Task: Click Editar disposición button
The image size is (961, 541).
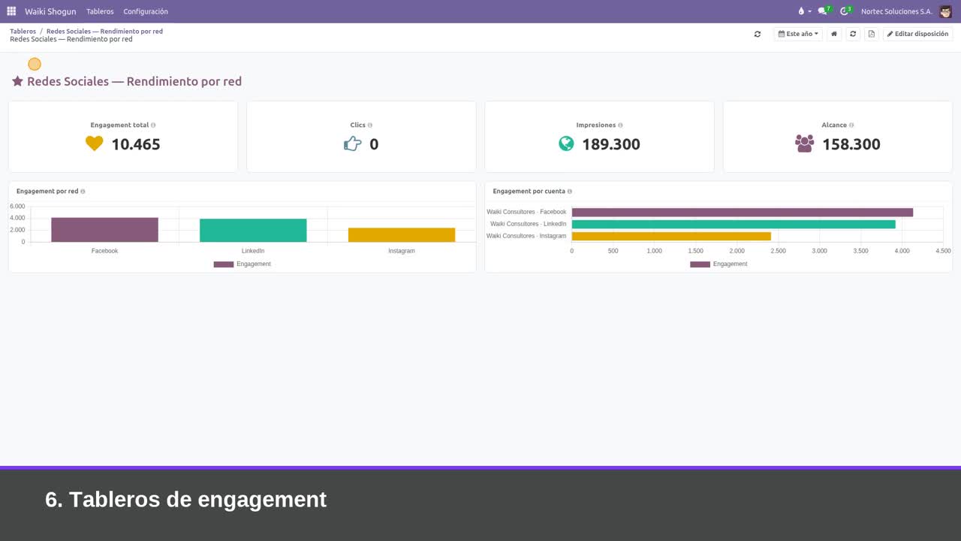Action: (x=917, y=34)
